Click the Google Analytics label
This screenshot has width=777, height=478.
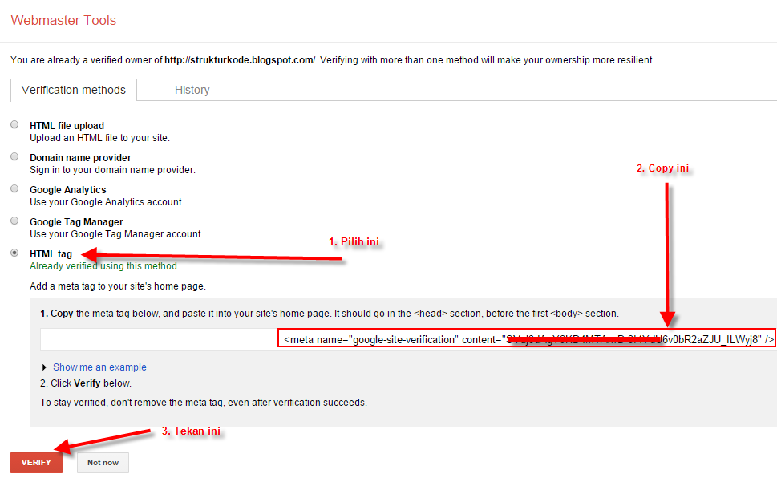click(x=68, y=190)
